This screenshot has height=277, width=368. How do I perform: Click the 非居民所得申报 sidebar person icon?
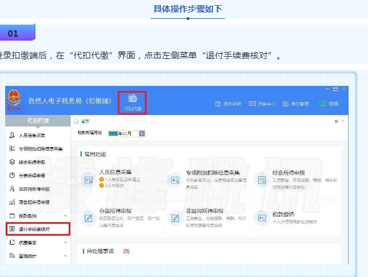coord(12,188)
